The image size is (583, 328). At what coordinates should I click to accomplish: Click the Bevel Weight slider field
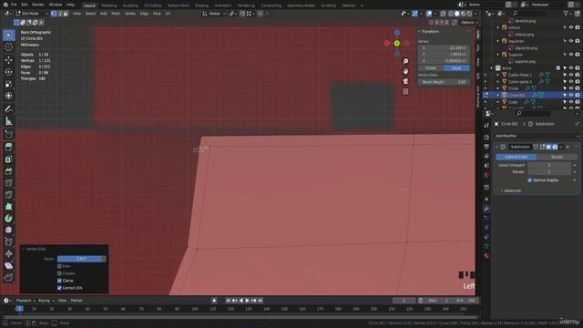click(444, 82)
